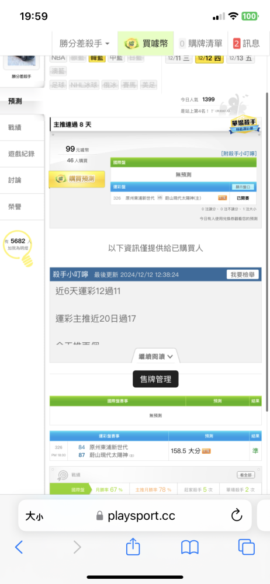Click the 原州東浦新世代 team name in results table
270x584 pixels.
pyautogui.click(x=109, y=447)
